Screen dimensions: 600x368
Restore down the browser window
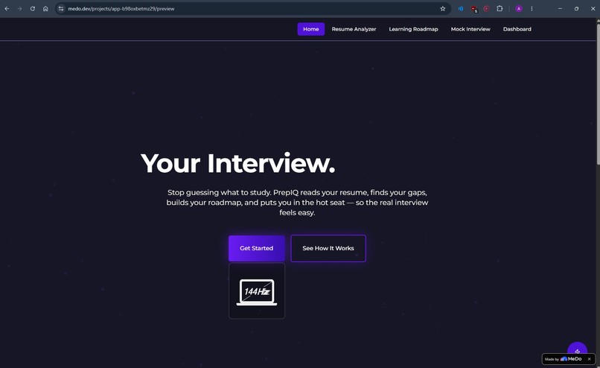[576, 8]
